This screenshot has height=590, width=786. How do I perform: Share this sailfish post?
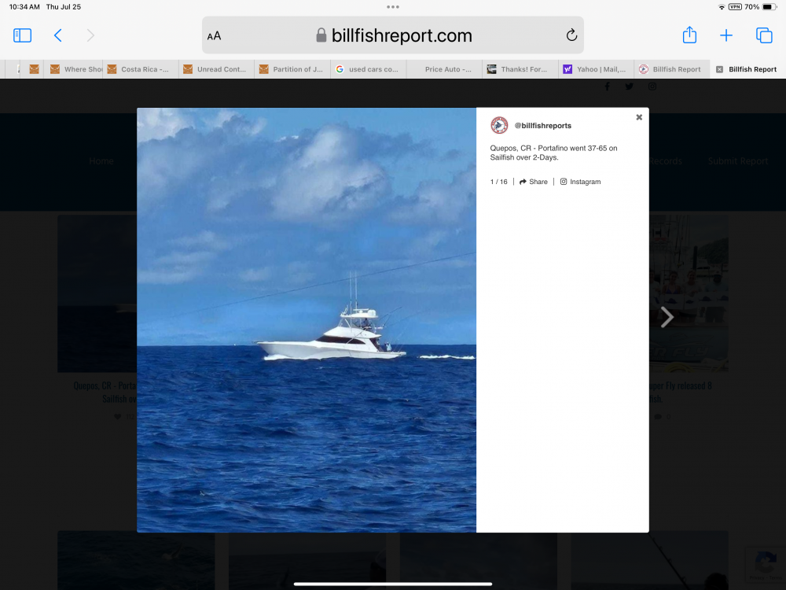534,182
